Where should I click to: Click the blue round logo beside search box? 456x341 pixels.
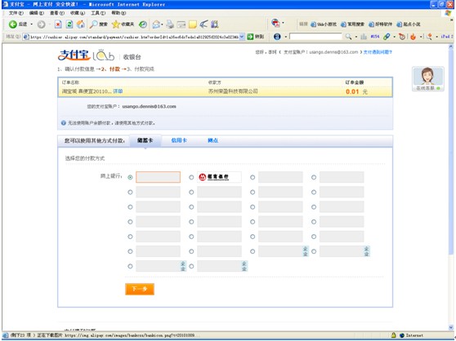[x=277, y=37]
